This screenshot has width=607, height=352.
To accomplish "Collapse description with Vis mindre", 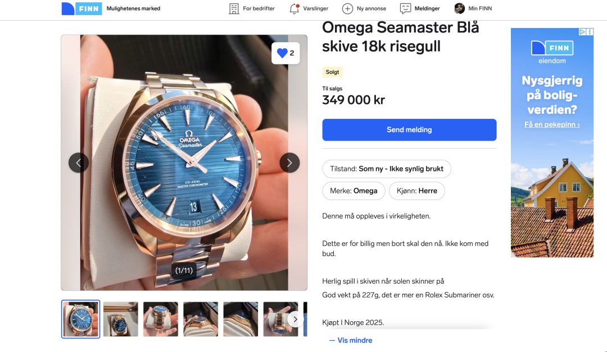I will coord(351,340).
